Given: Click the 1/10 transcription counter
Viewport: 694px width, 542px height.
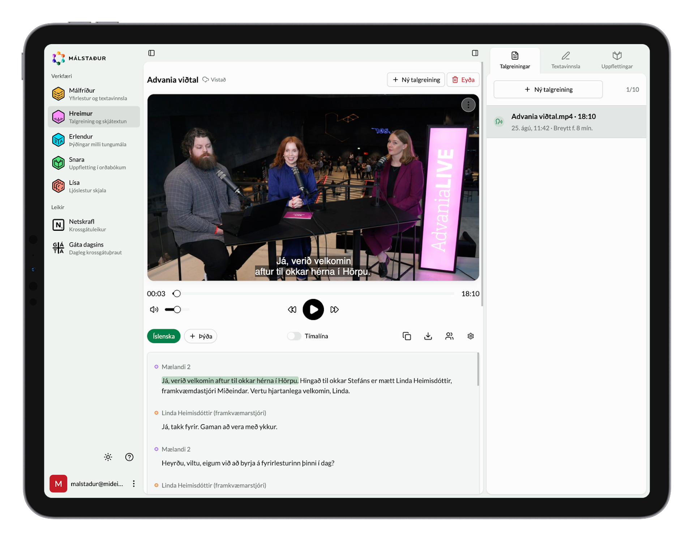Looking at the screenshot, I should point(632,90).
